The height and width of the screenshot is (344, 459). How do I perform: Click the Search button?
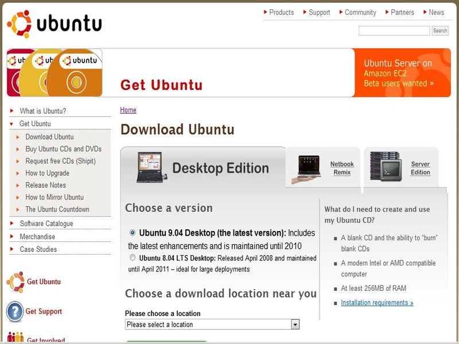coord(440,30)
